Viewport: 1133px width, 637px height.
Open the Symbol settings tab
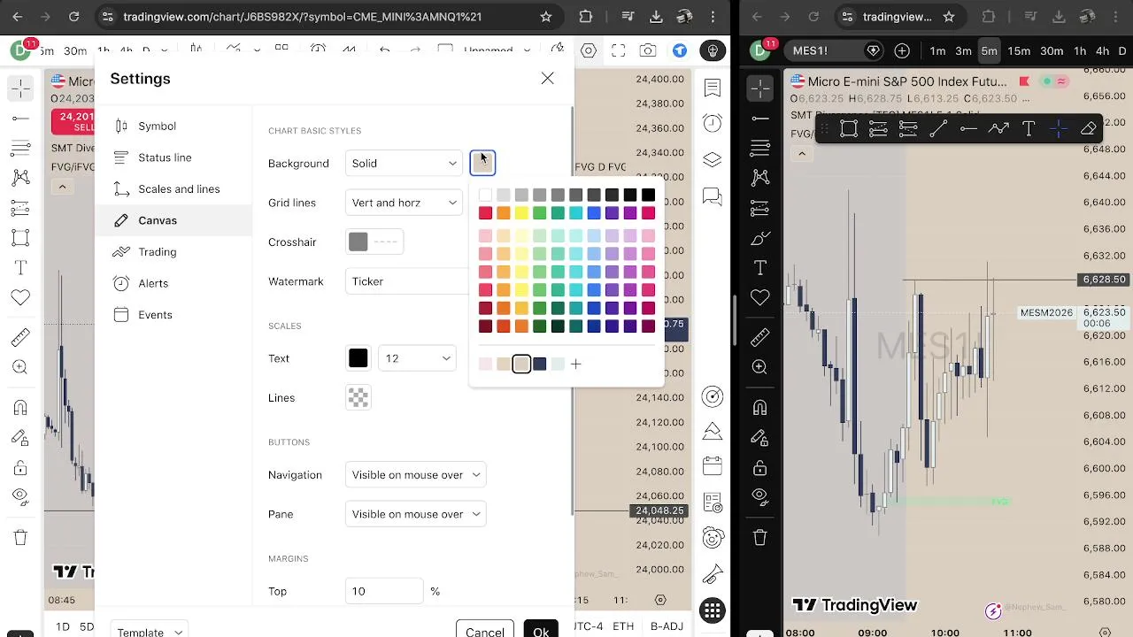pyautogui.click(x=173, y=127)
